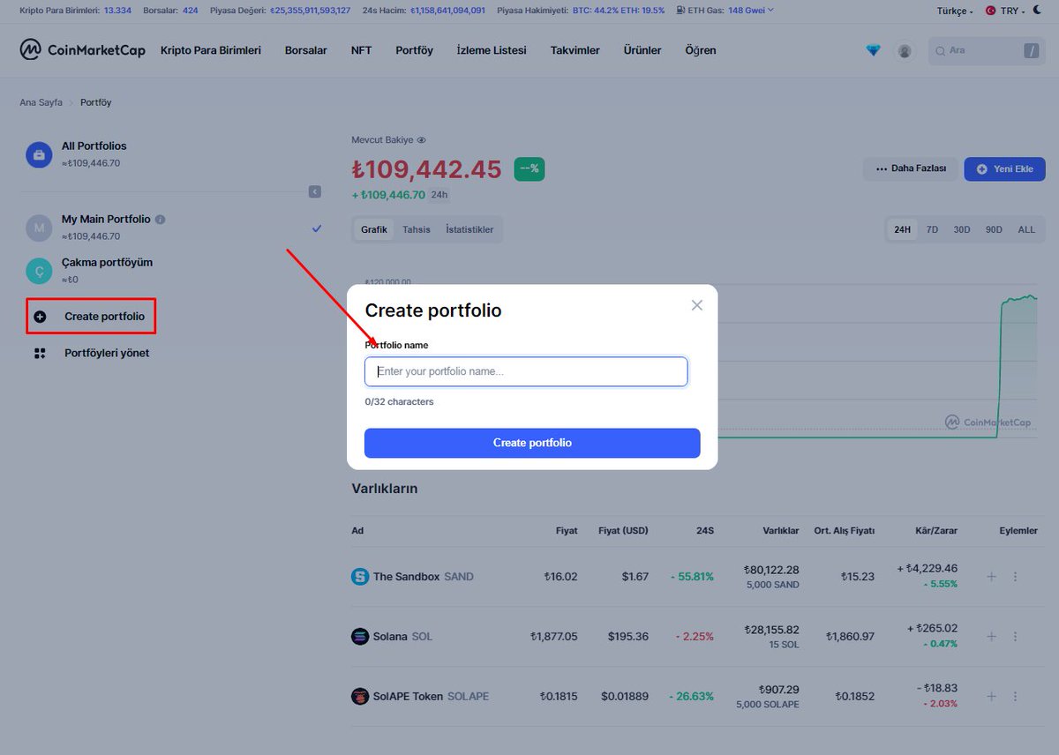Open the Borsalar menu
The image size is (1059, 755).
(306, 50)
